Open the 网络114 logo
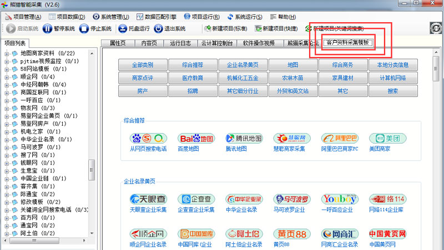The height and width of the screenshot is (250, 444). click(x=387, y=199)
